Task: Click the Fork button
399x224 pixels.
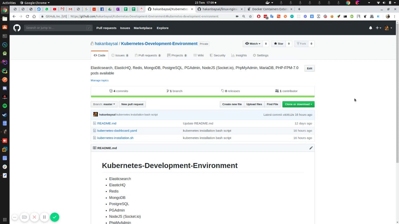Action: (x=301, y=44)
